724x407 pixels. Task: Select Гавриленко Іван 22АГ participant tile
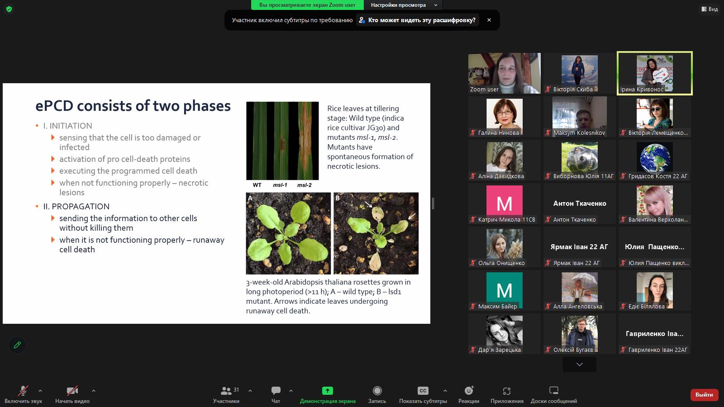coord(655,334)
